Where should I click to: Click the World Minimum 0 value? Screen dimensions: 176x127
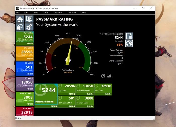122,58
